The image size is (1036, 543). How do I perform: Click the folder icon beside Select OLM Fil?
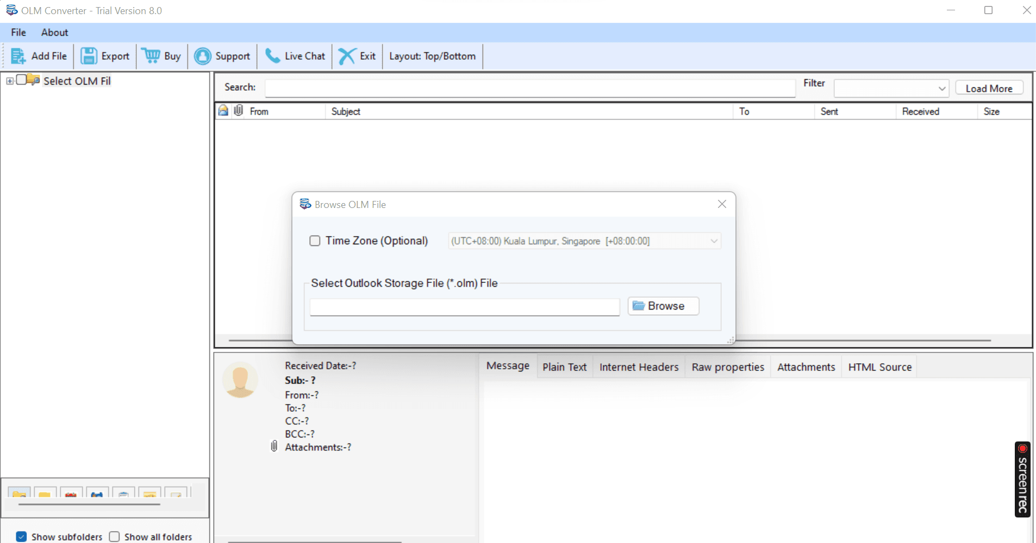pos(33,80)
